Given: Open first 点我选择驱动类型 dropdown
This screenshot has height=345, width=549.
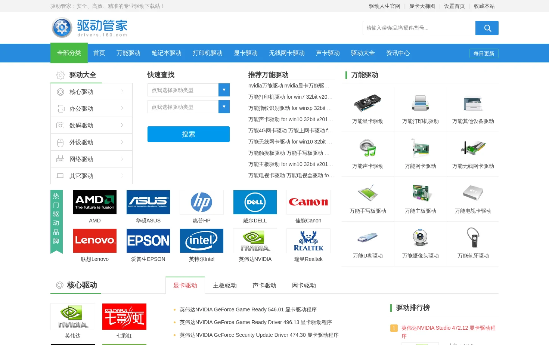Looking at the screenshot, I should click(189, 90).
